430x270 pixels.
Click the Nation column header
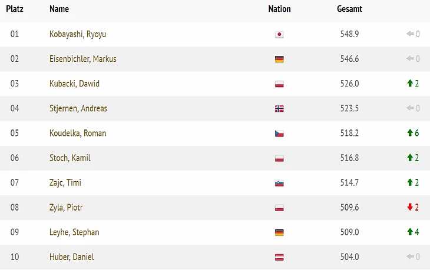(x=279, y=9)
